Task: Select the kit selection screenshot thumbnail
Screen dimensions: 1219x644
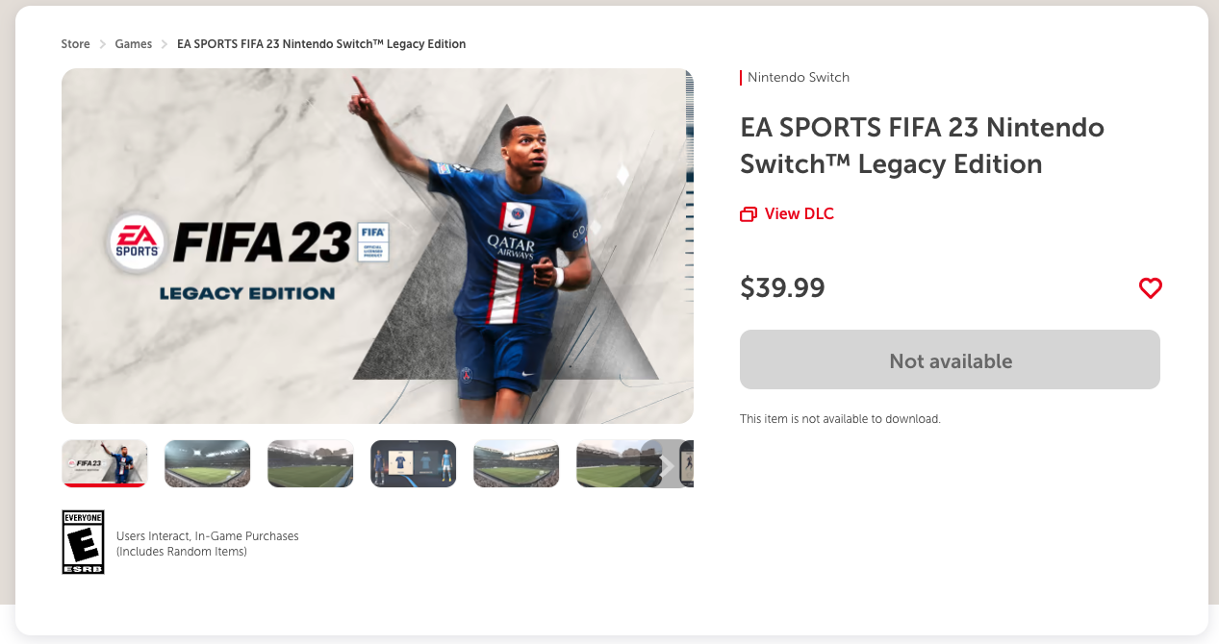Action: (414, 463)
